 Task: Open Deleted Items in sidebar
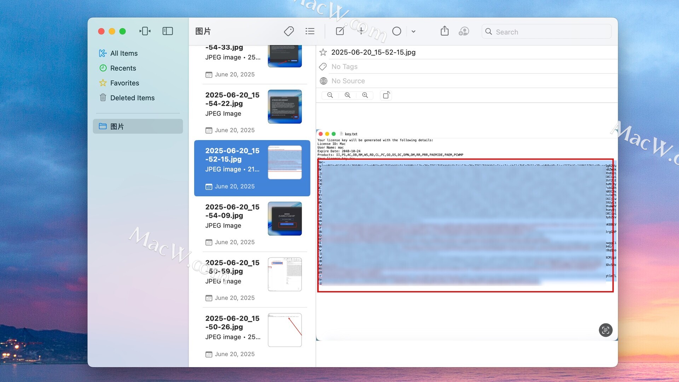click(x=138, y=98)
